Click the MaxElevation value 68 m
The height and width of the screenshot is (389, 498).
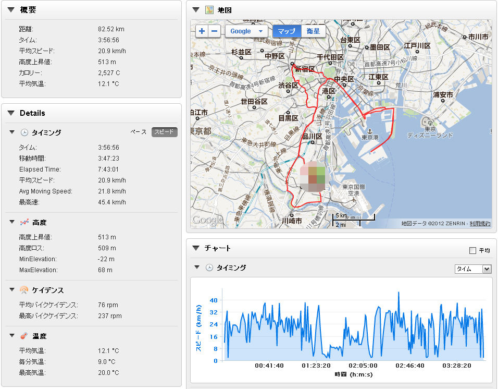tap(105, 270)
